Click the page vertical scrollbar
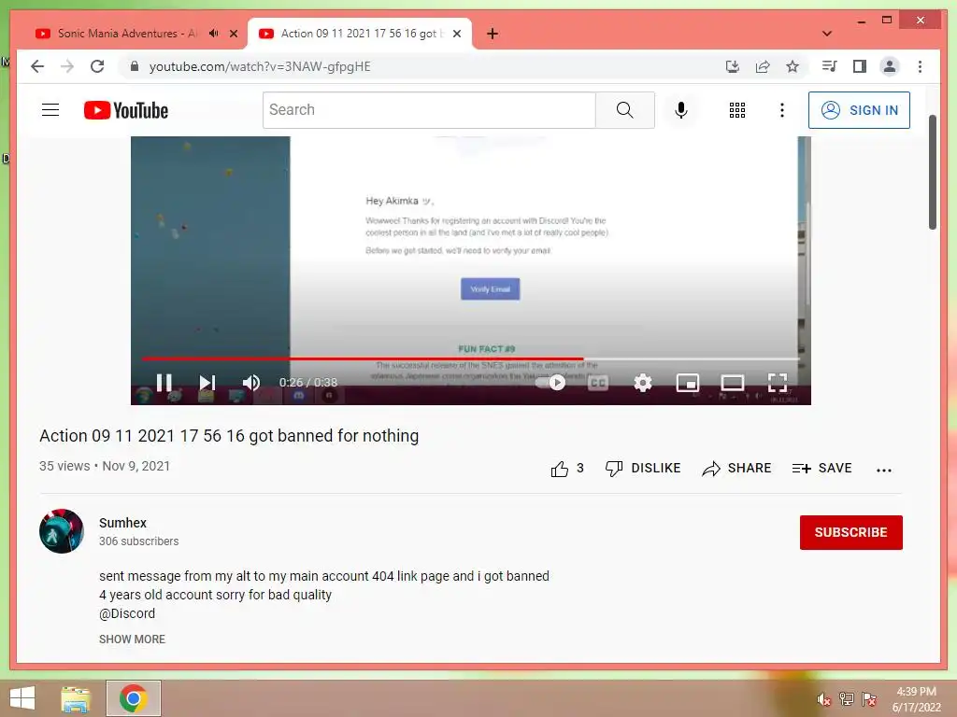 click(932, 172)
